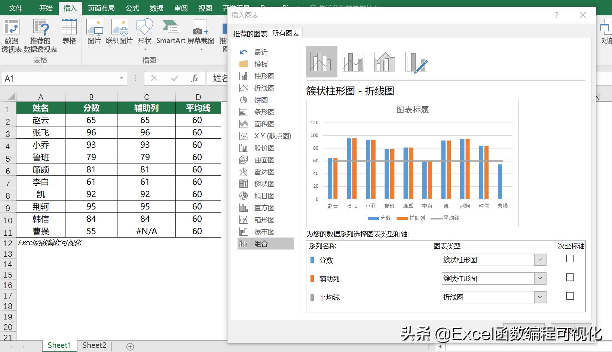
Task: Choose Pie chart (饼图) category
Action: (266, 100)
